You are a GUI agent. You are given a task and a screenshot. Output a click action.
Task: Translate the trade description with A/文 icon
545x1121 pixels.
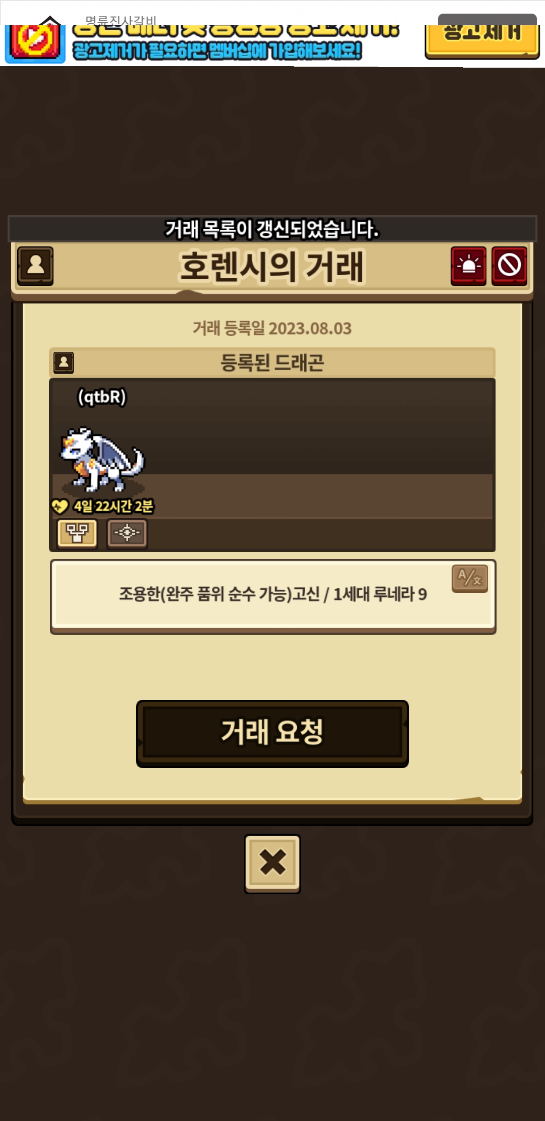469,578
